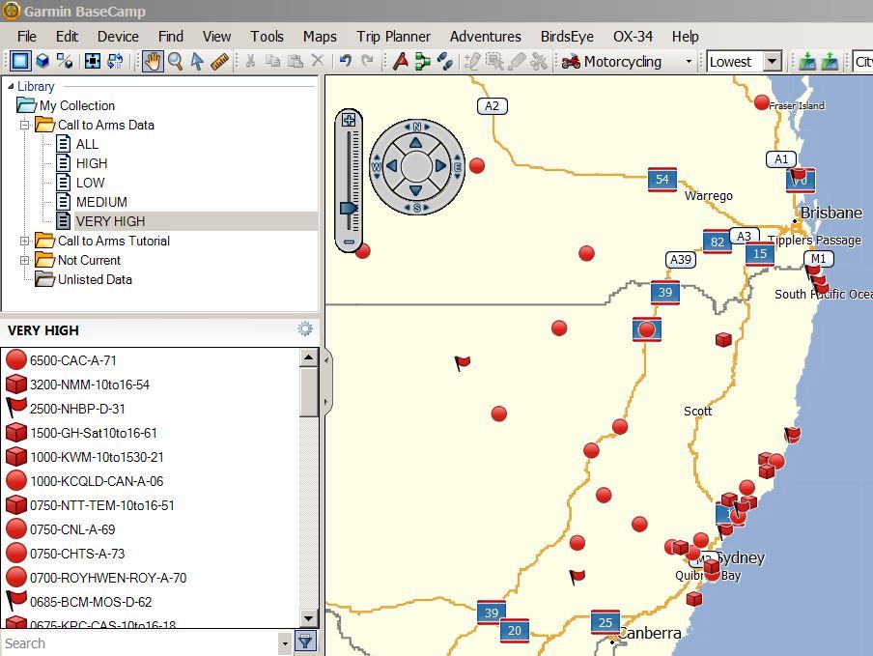The image size is (873, 656).
Task: Paste from clipboard icon
Action: [296, 61]
